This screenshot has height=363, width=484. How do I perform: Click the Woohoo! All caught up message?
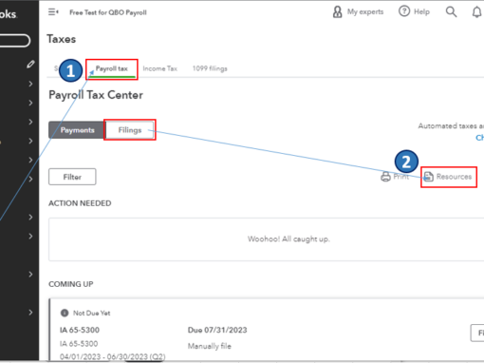[x=289, y=239]
